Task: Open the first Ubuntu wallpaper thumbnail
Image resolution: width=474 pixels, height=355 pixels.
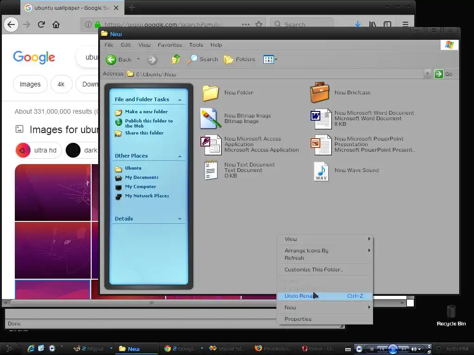Action: pos(53,193)
